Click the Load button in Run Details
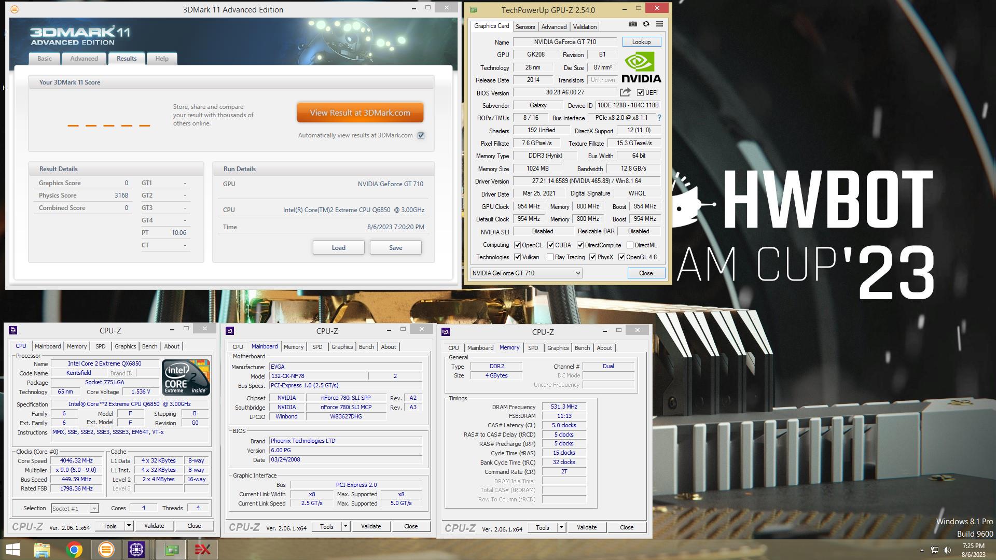This screenshot has width=996, height=560. pyautogui.click(x=339, y=247)
